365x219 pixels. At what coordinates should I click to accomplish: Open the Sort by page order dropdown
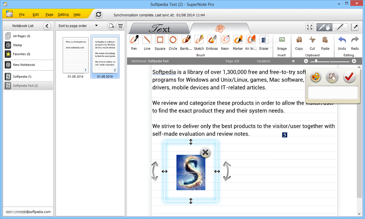[x=78, y=26]
